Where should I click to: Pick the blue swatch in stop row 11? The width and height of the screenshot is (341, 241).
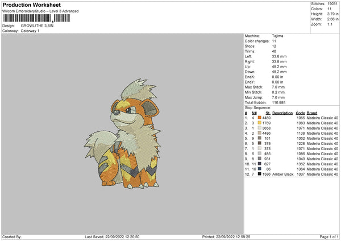(260, 169)
